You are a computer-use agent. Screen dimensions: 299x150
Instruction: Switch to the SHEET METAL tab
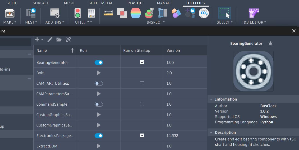click(101, 3)
